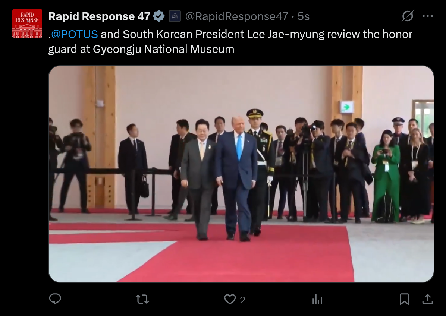Click the Grok explain icon

click(407, 16)
